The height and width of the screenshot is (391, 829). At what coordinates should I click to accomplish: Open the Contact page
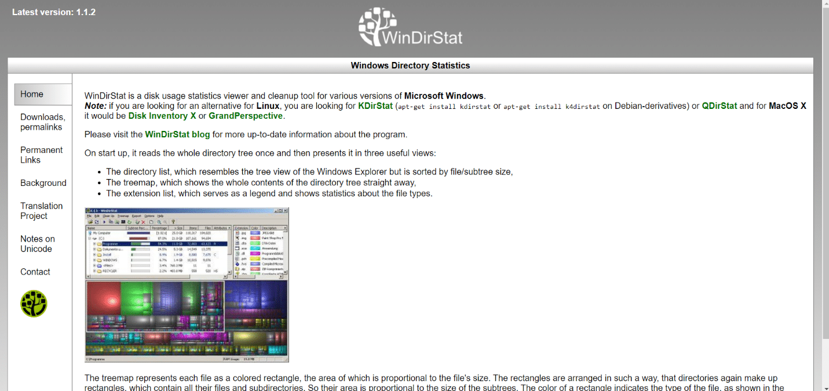(35, 272)
